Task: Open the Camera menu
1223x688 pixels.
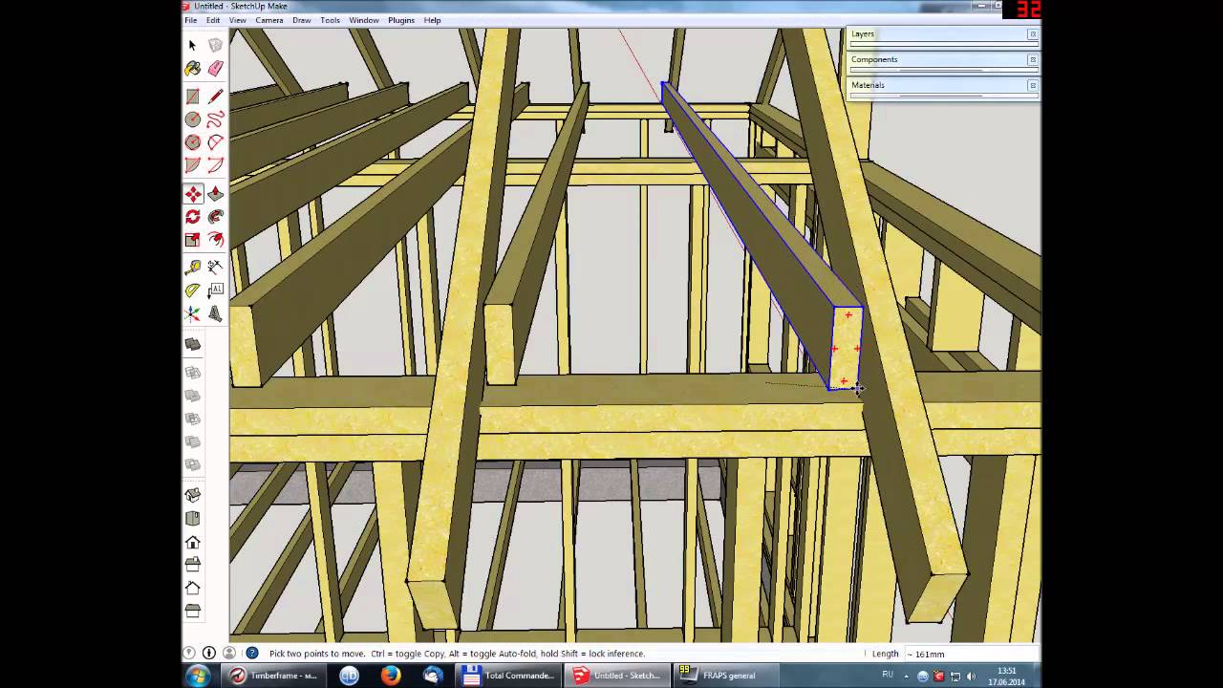Action: [x=269, y=20]
